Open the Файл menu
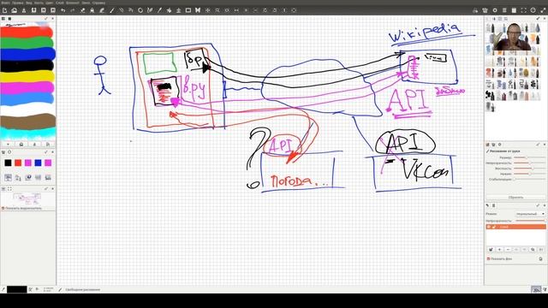 click(5, 3)
